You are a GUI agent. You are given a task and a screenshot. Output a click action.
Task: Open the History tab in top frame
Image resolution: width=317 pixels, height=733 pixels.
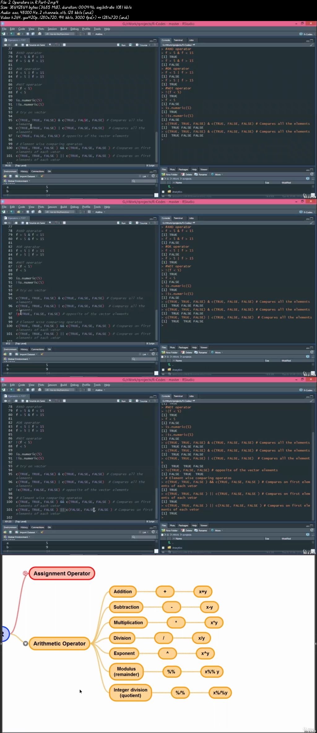[x=24, y=171]
